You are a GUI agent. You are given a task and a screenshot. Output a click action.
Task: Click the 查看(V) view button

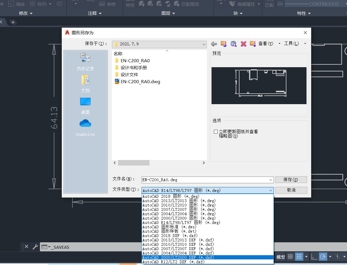point(265,44)
